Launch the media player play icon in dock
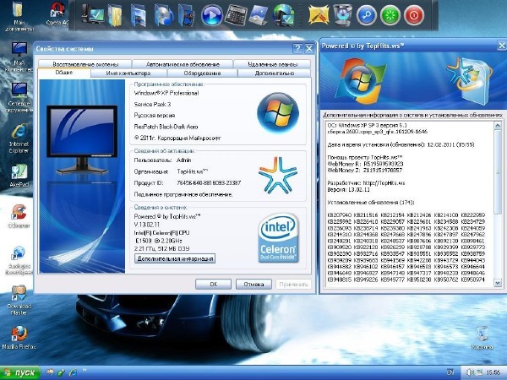This screenshot has width=507, height=380. pos(212,15)
